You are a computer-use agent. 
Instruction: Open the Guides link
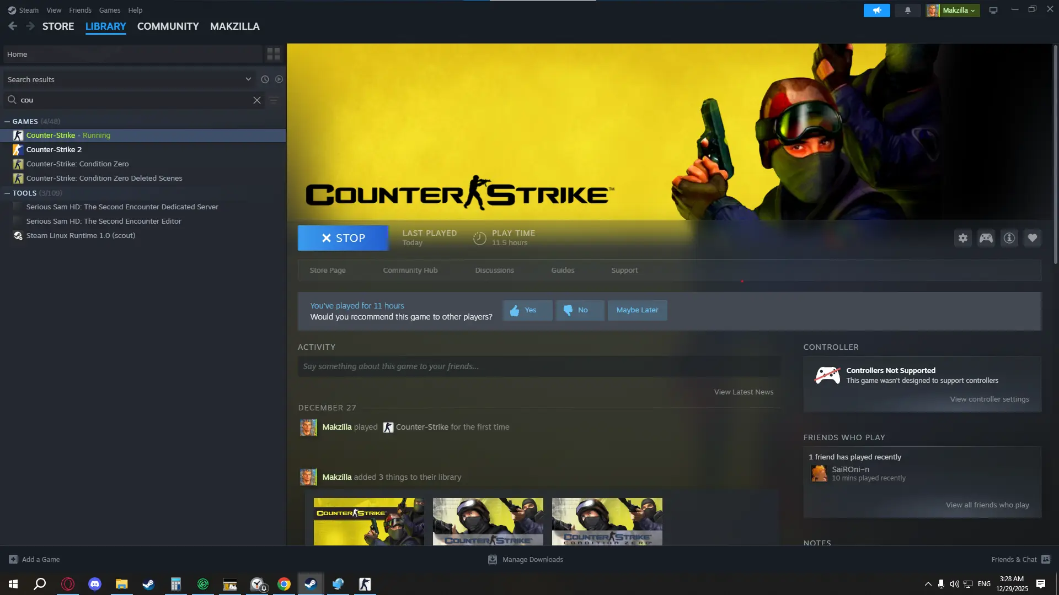(x=563, y=271)
